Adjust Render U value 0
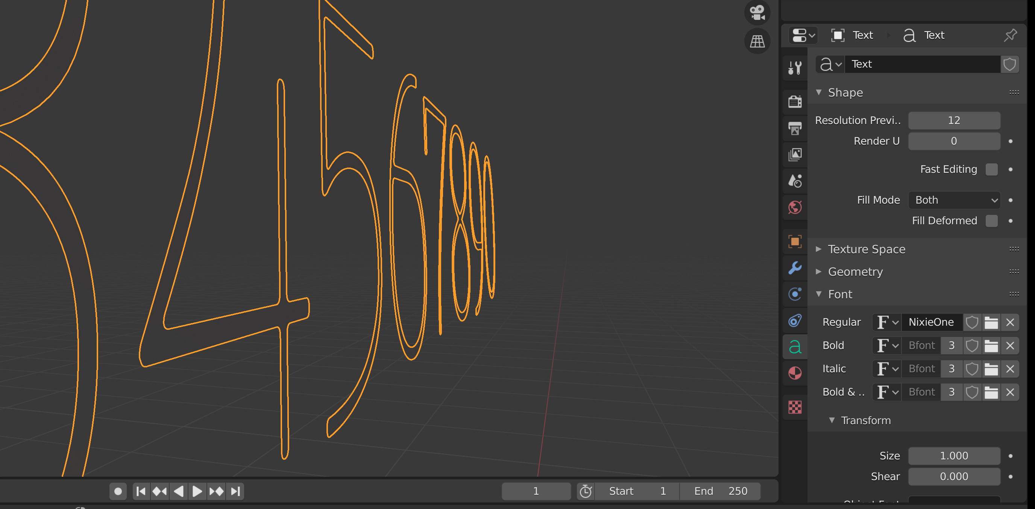 click(x=954, y=141)
